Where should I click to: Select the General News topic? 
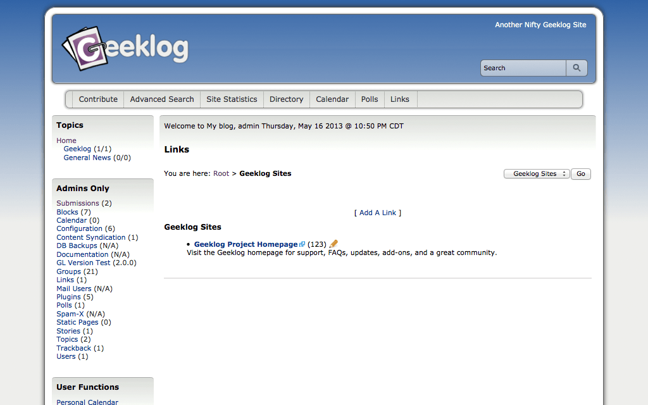[x=87, y=158]
